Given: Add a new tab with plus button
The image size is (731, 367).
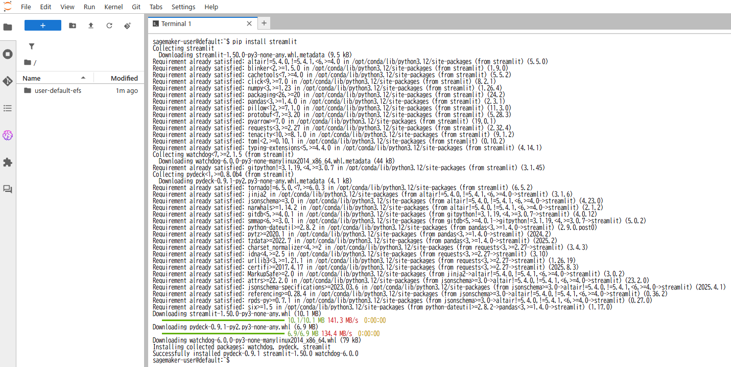Looking at the screenshot, I should pos(264,23).
